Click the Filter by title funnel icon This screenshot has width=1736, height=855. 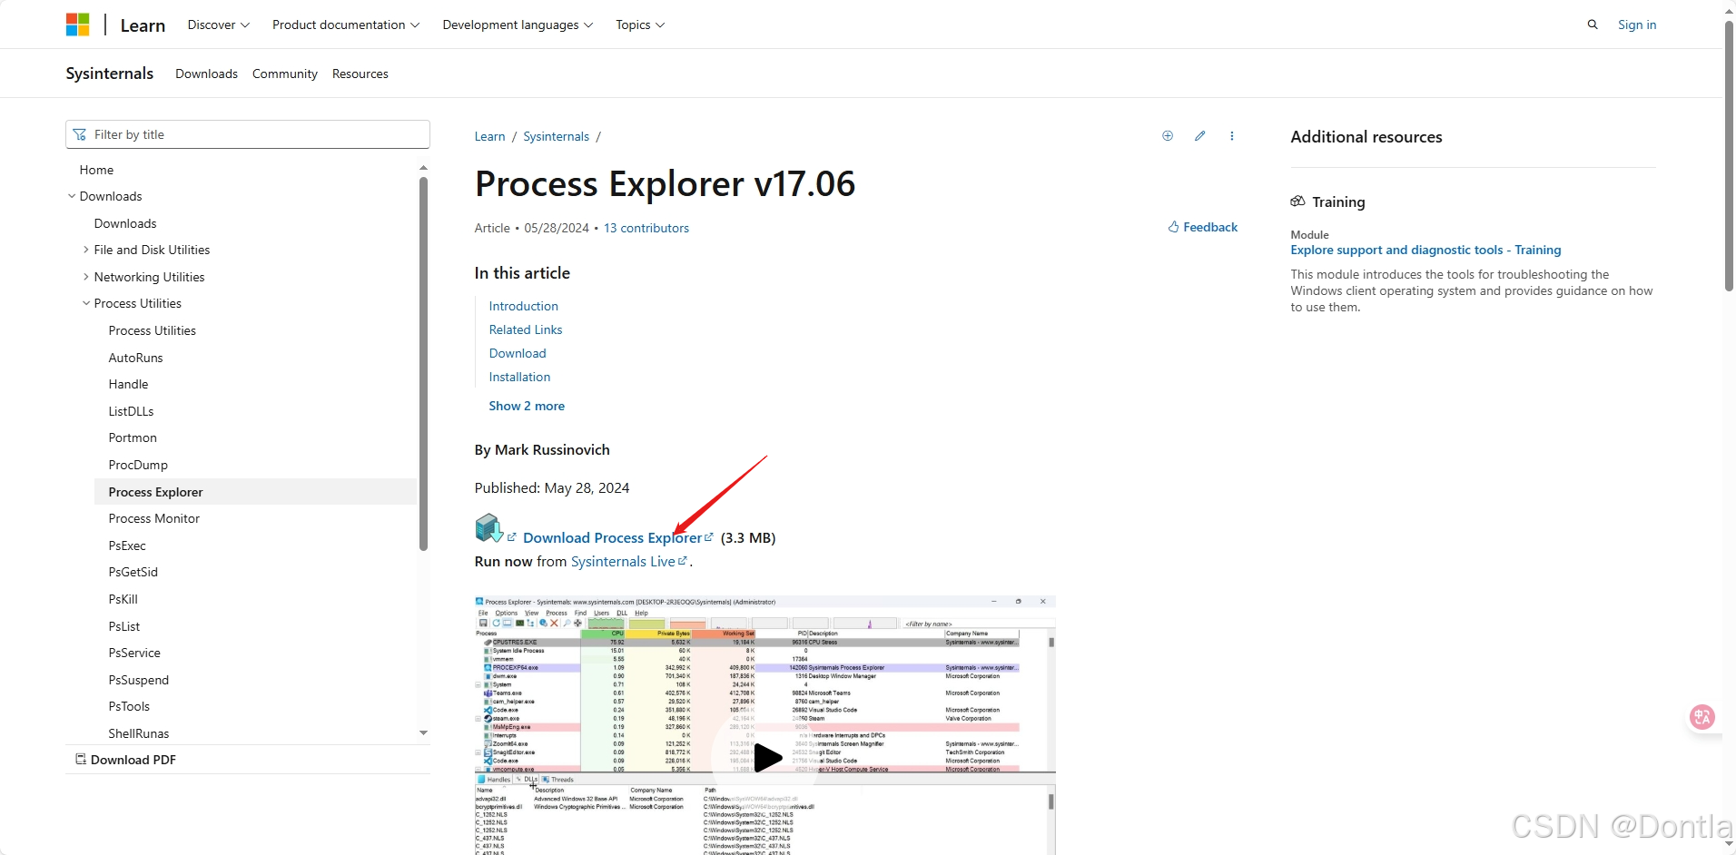pyautogui.click(x=80, y=134)
